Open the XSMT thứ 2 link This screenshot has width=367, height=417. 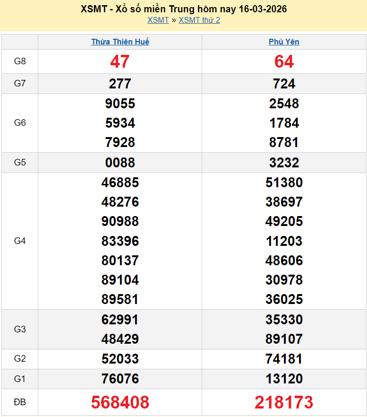coord(199,20)
